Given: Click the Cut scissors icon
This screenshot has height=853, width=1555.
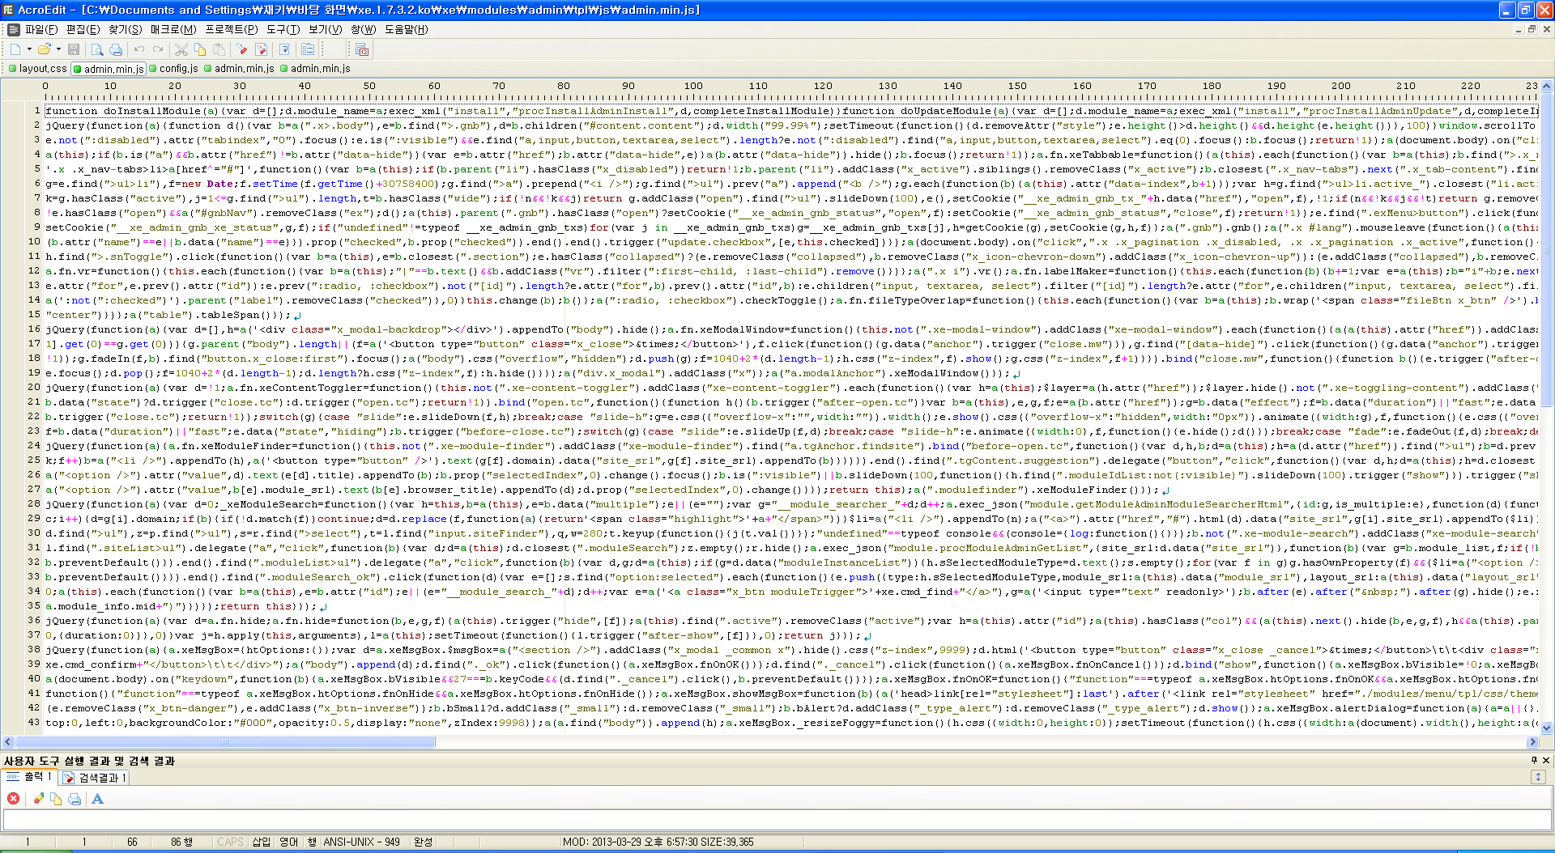Looking at the screenshot, I should 181,50.
